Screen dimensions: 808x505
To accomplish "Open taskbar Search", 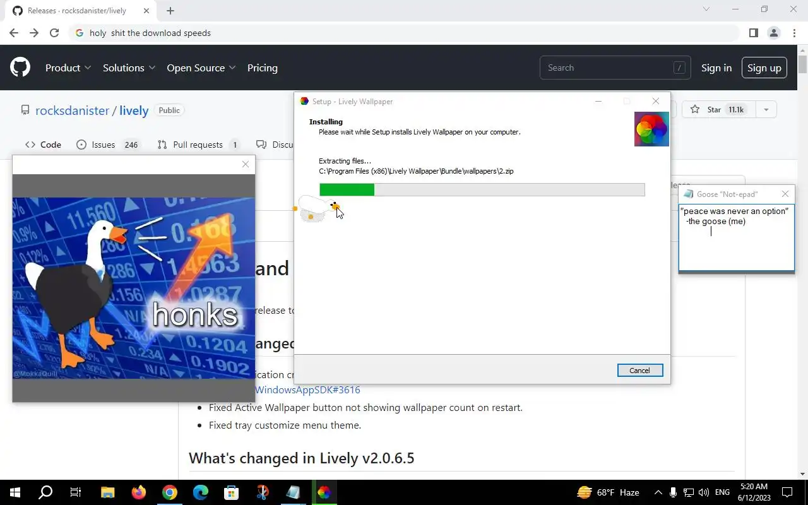I will [45, 492].
